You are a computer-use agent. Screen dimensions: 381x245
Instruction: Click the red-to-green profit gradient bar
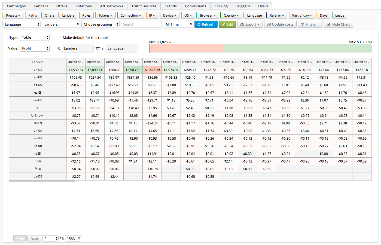[x=260, y=48]
